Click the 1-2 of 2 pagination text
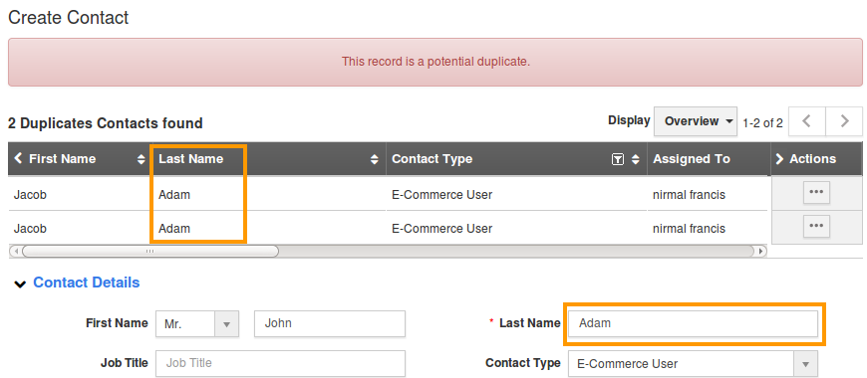Screen dimensions: 867x378 pyautogui.click(x=762, y=123)
